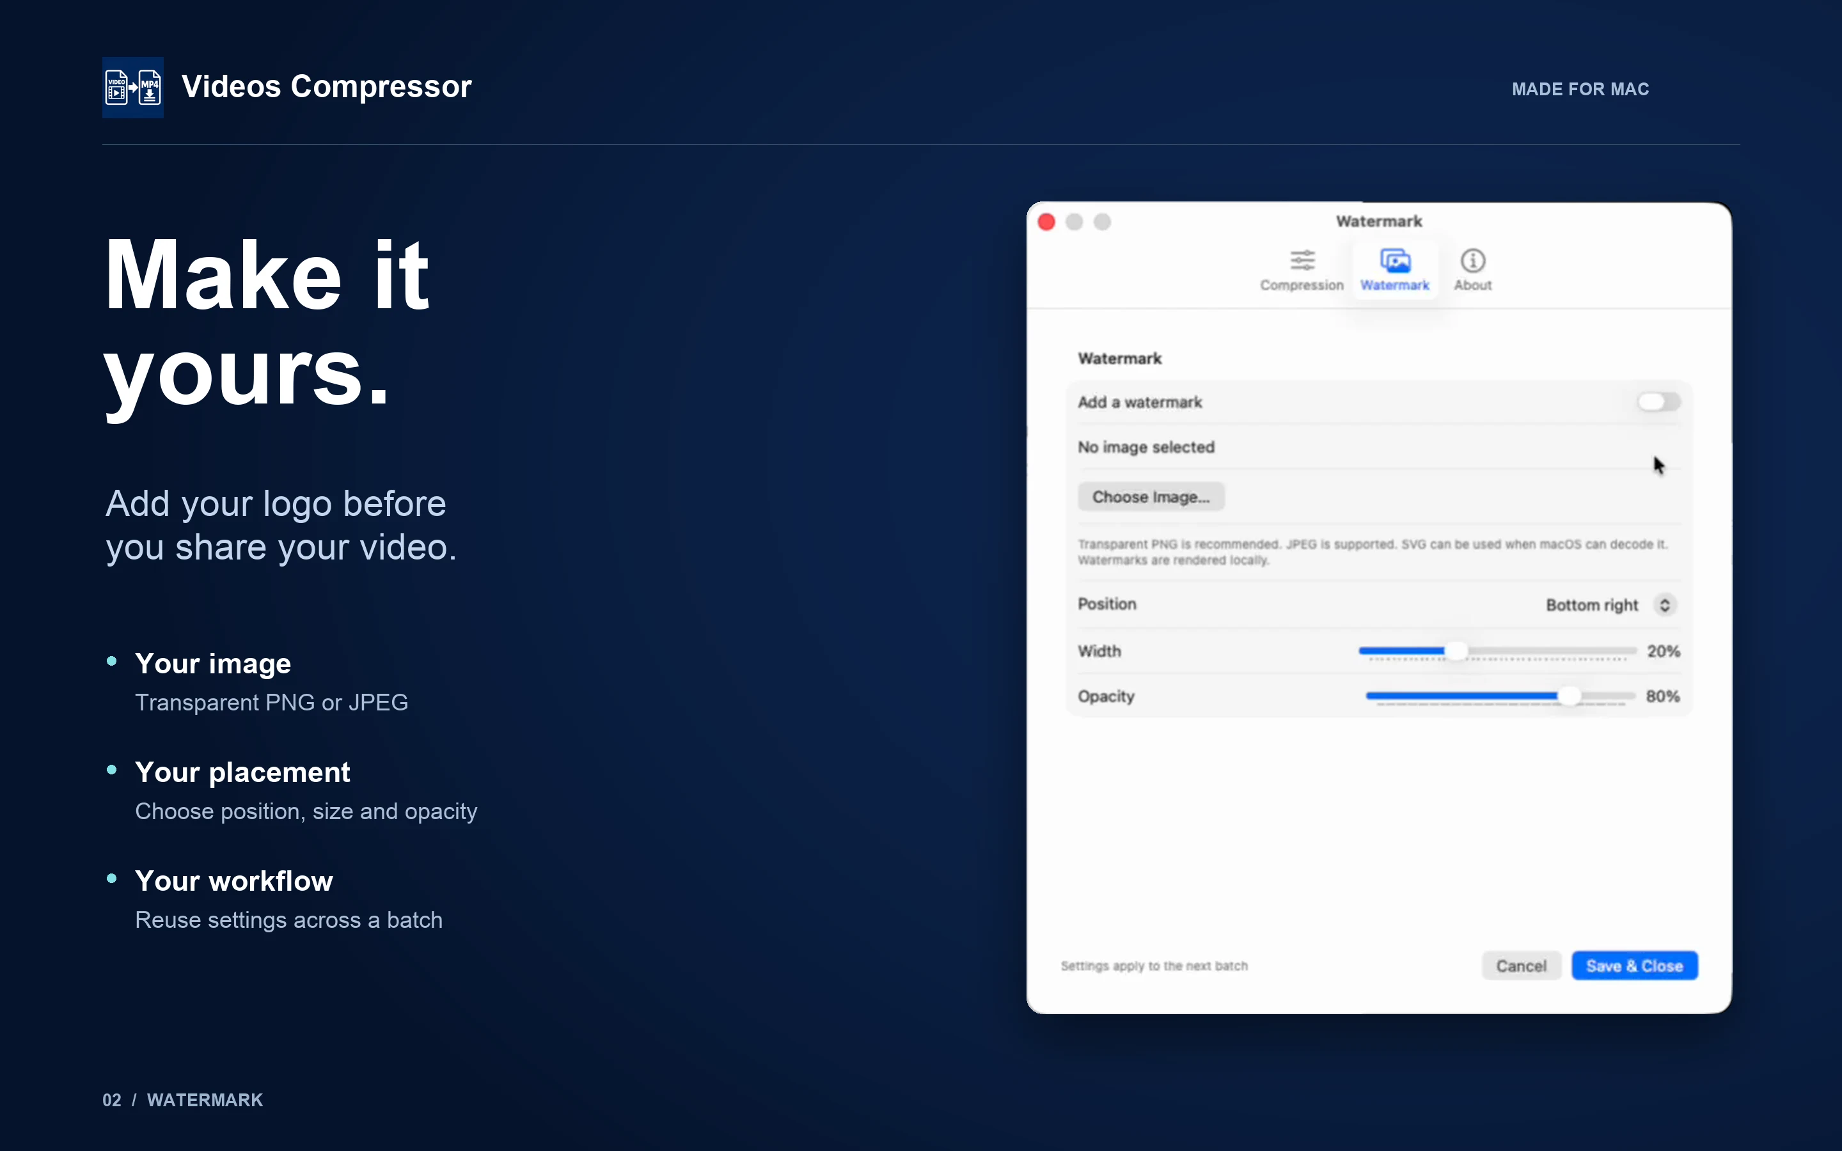Image resolution: width=1842 pixels, height=1151 pixels.
Task: Click the Opacity slider track
Action: (1500, 696)
